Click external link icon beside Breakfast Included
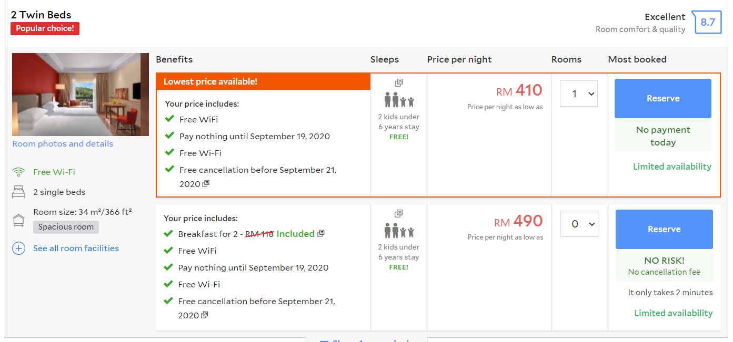Image resolution: width=733 pixels, height=342 pixels. pyautogui.click(x=321, y=233)
